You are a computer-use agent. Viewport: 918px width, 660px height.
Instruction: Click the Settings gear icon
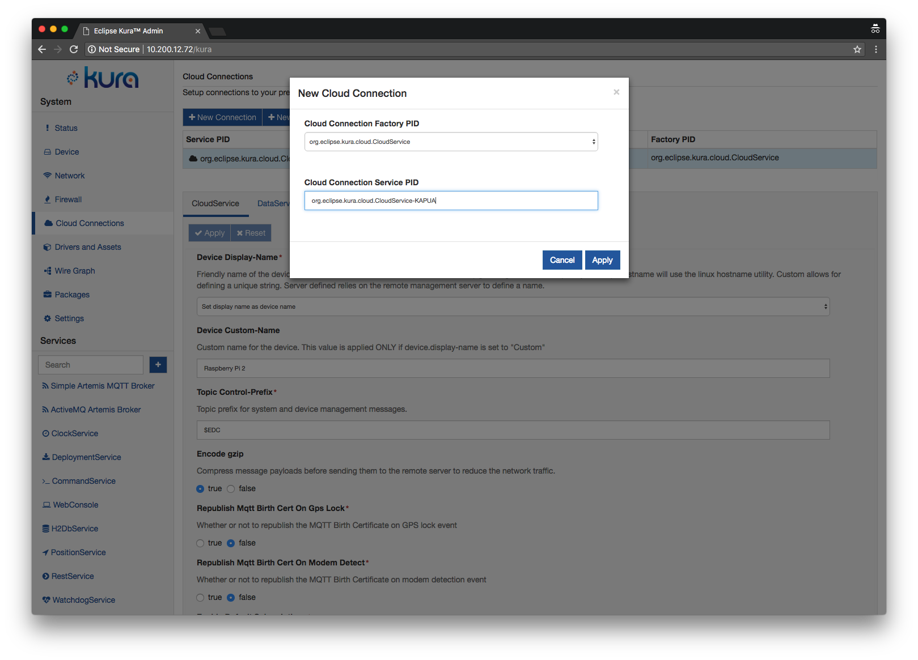pyautogui.click(x=48, y=318)
